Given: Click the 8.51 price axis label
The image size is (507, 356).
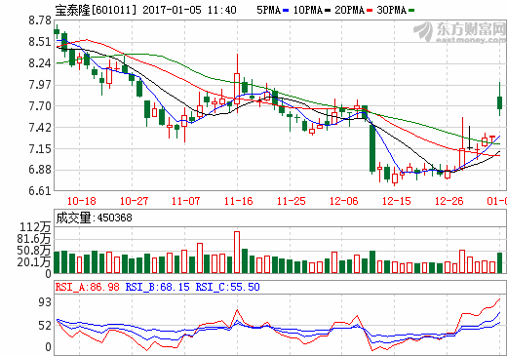Looking at the screenshot, I should coord(40,42).
